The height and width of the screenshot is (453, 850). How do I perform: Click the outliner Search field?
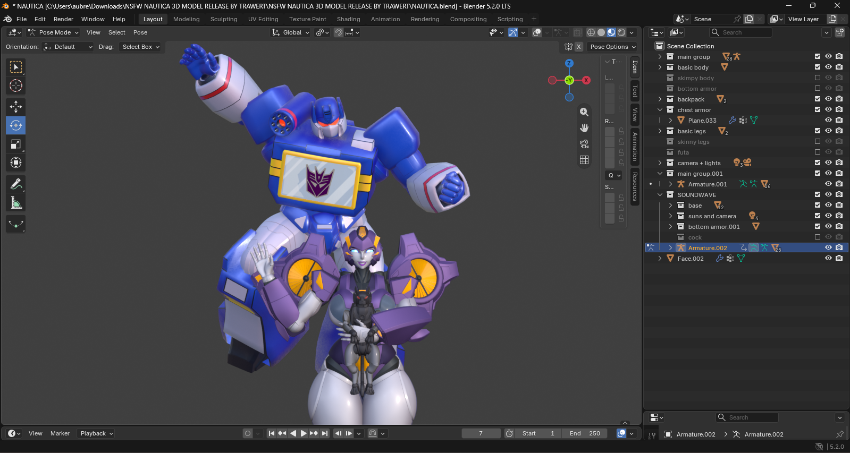click(x=741, y=32)
